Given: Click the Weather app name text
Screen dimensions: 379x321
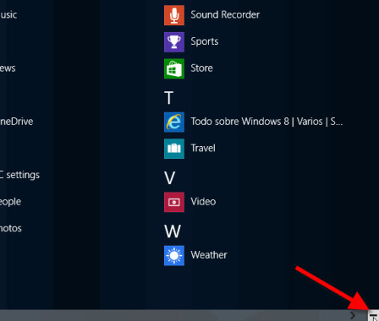Looking at the screenshot, I should click(x=209, y=255).
